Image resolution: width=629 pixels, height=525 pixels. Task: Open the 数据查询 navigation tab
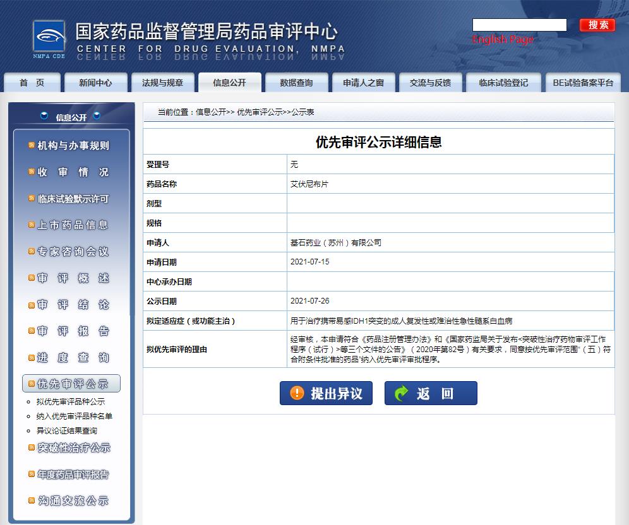(296, 83)
